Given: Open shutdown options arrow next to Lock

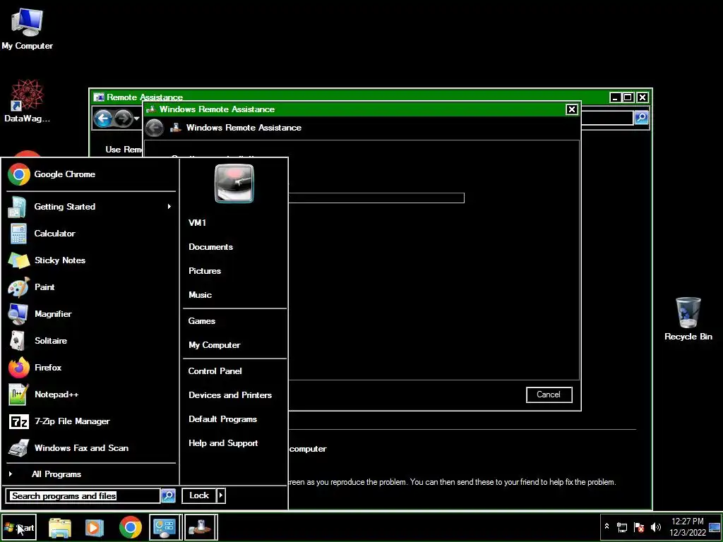Looking at the screenshot, I should [x=221, y=495].
